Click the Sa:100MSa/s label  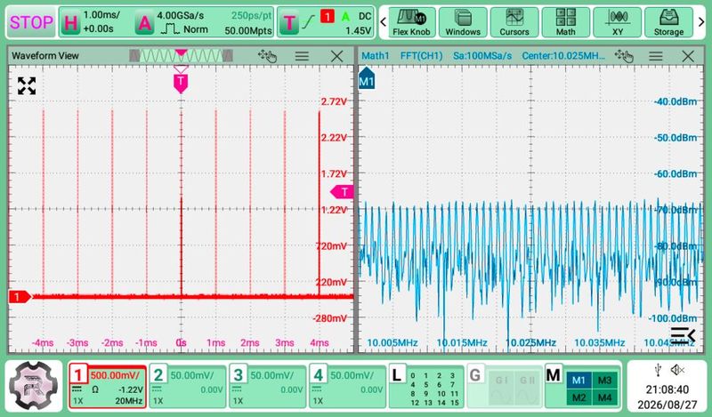[x=482, y=56]
